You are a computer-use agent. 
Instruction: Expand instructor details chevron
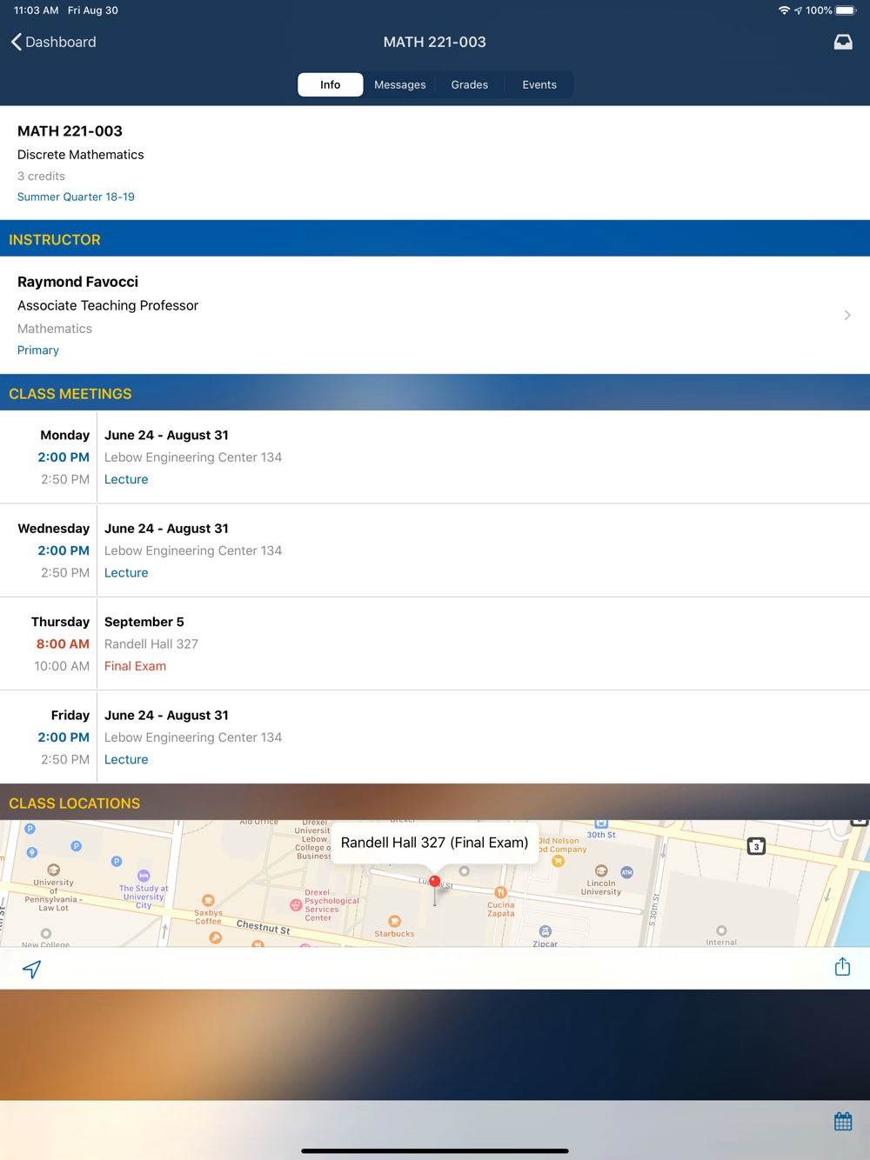tap(847, 315)
